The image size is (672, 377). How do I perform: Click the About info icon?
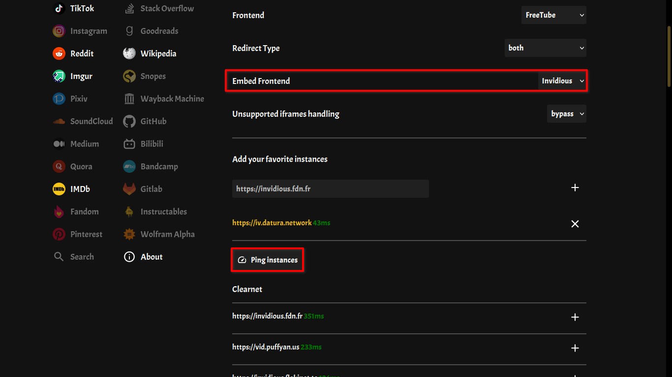tap(129, 257)
